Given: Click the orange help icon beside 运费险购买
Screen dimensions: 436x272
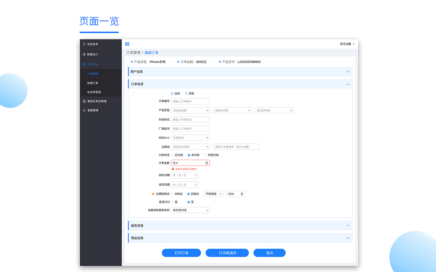Looking at the screenshot, I should [x=153, y=194].
